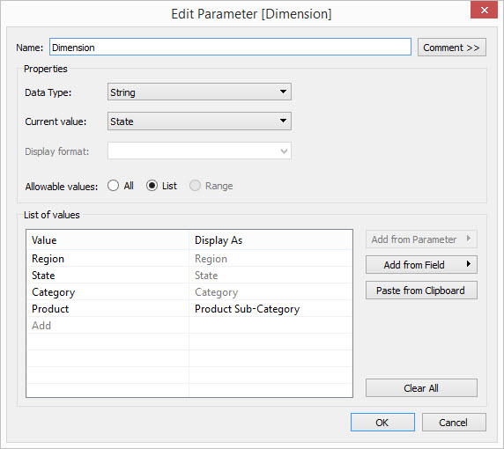This screenshot has height=449, width=504.
Task: Click Paste from Clipboard button
Action: pyautogui.click(x=421, y=291)
